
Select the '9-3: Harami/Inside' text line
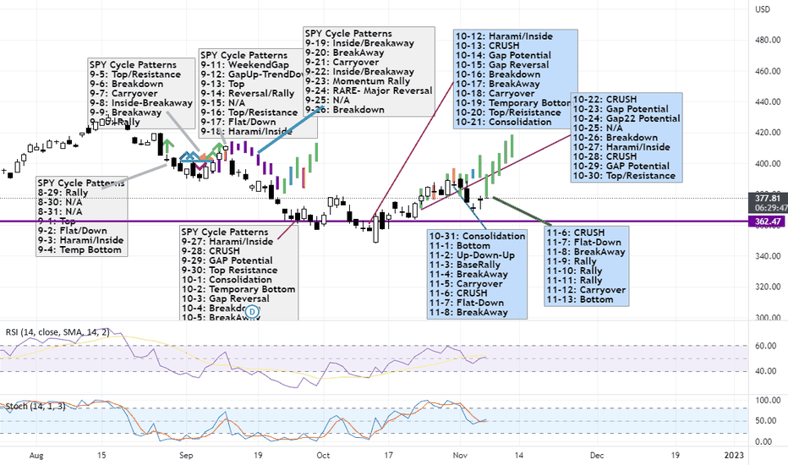[x=80, y=240]
